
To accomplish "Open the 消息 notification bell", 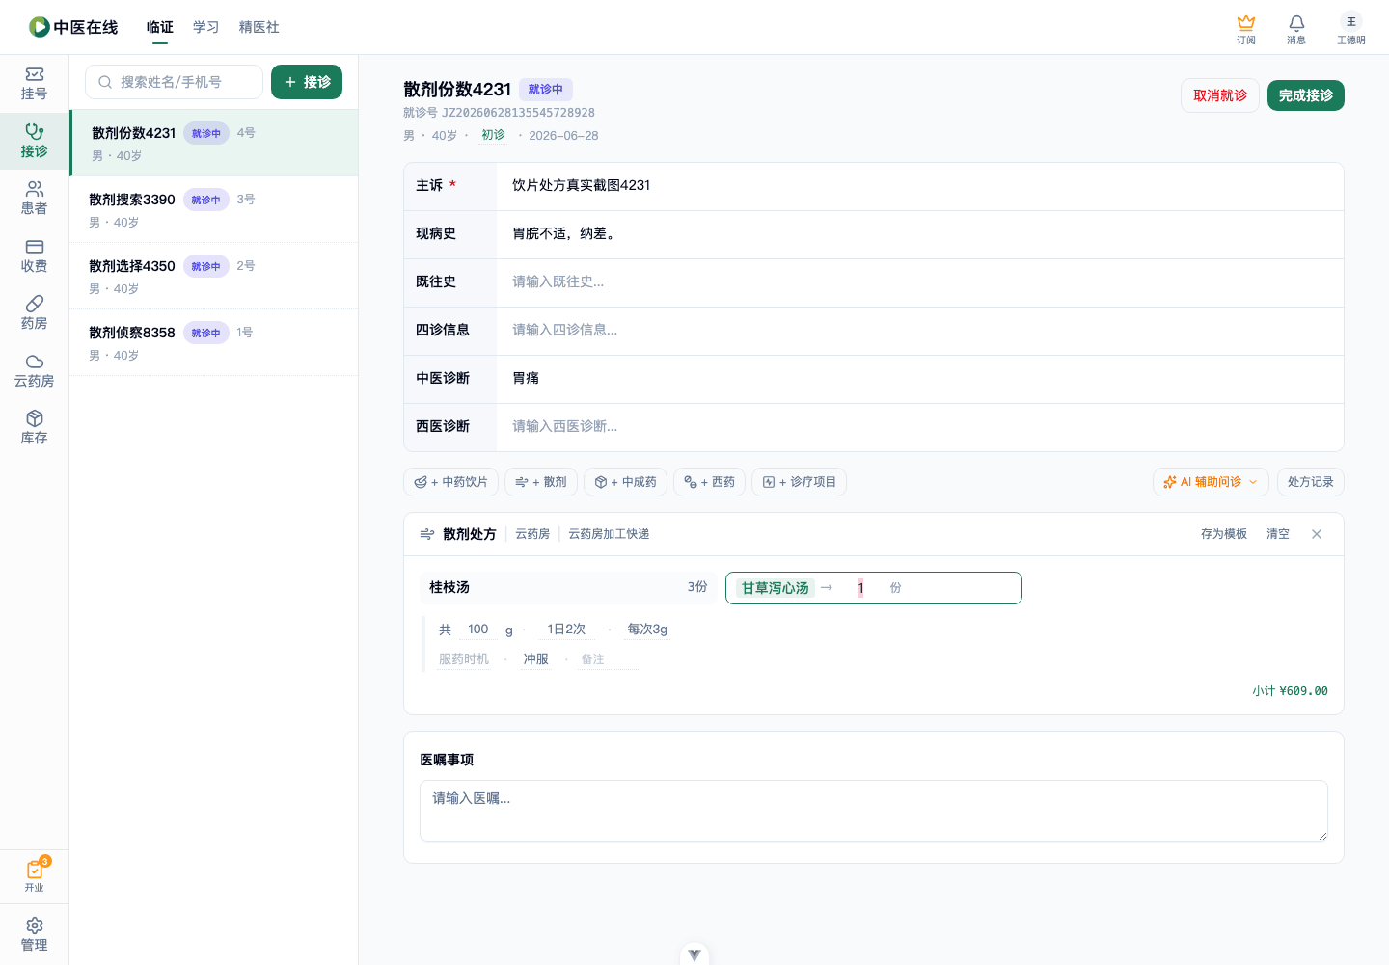I will [x=1296, y=29].
